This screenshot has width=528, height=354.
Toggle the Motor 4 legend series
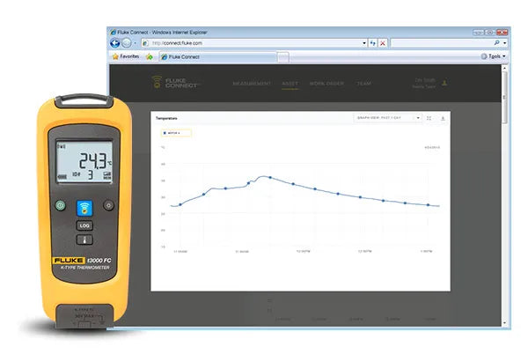point(178,133)
